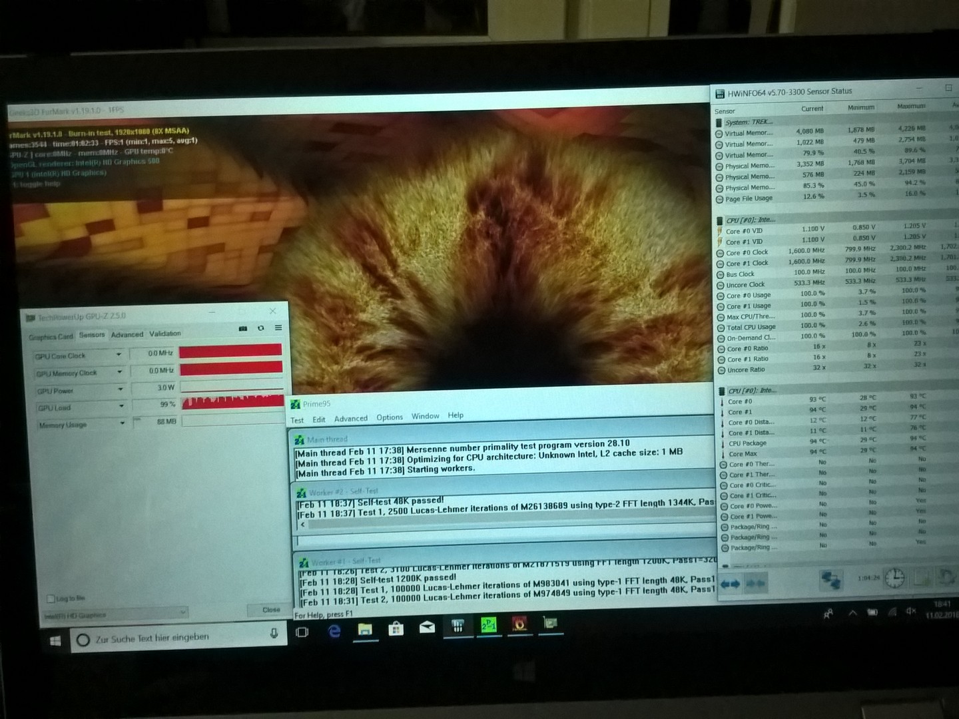Switch to the Graphics Card tab in GPU-Z
959x719 pixels.
[51, 337]
